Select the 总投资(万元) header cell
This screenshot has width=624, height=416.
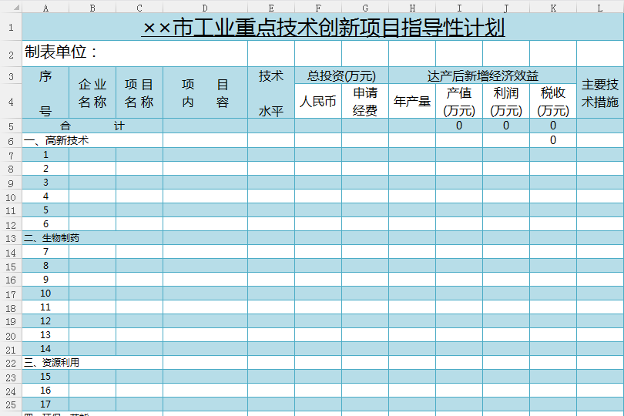point(341,75)
